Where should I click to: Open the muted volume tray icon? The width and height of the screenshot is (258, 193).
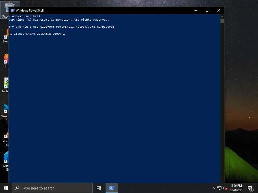(225, 188)
